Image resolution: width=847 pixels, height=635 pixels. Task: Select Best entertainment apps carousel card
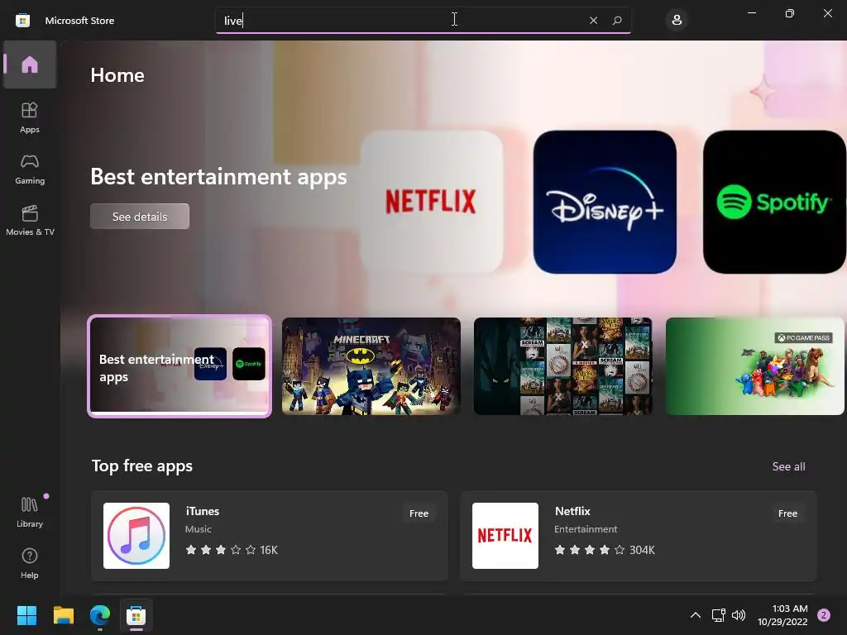pos(179,366)
